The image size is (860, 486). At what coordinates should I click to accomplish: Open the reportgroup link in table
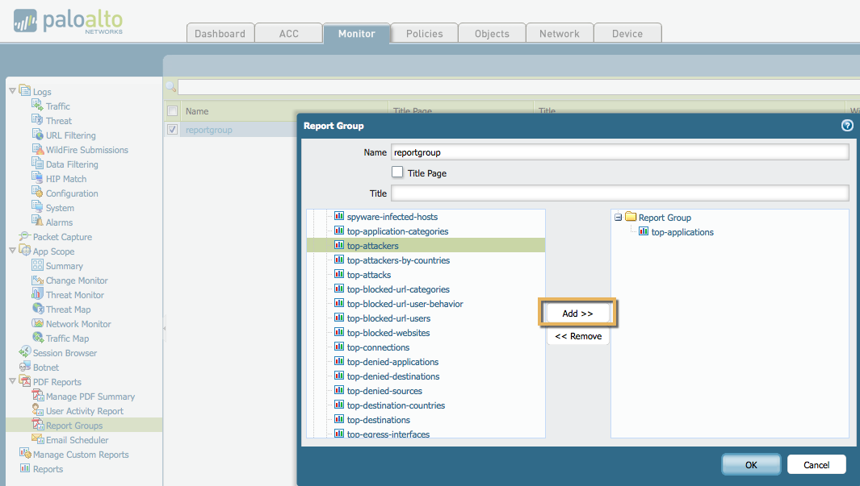pos(209,131)
